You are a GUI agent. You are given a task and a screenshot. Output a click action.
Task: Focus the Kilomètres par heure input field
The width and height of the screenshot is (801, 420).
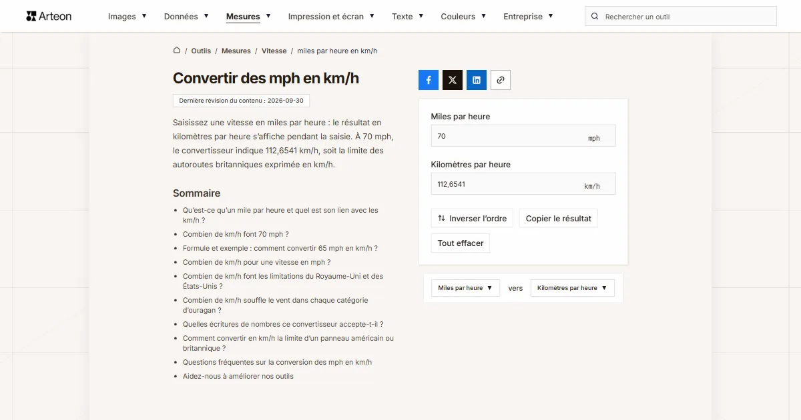point(523,184)
